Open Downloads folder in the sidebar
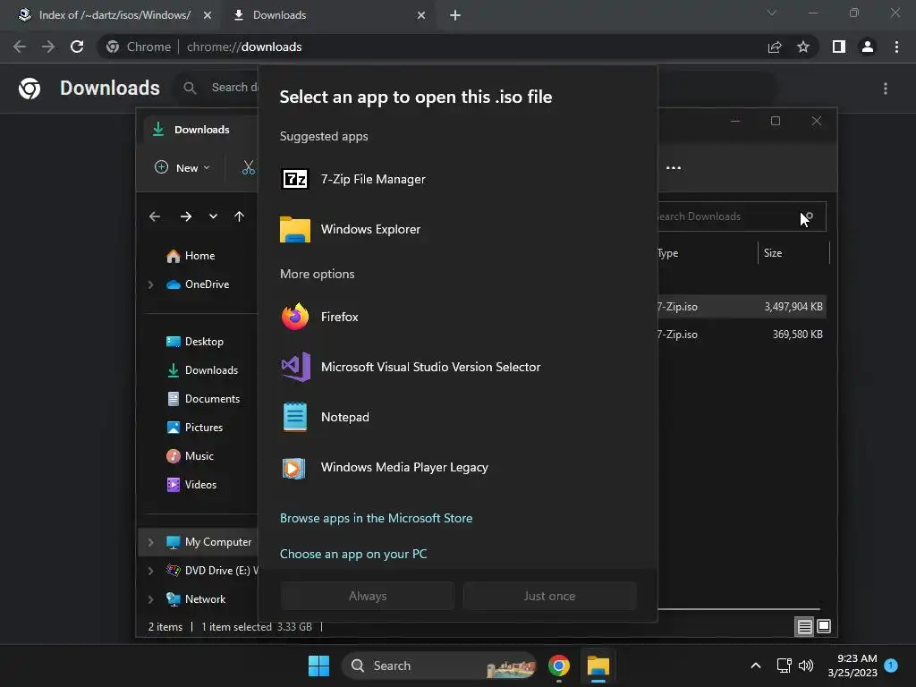 point(202,370)
